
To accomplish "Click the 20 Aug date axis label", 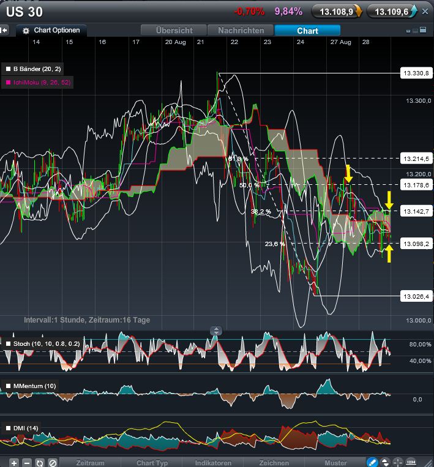I will click(176, 42).
